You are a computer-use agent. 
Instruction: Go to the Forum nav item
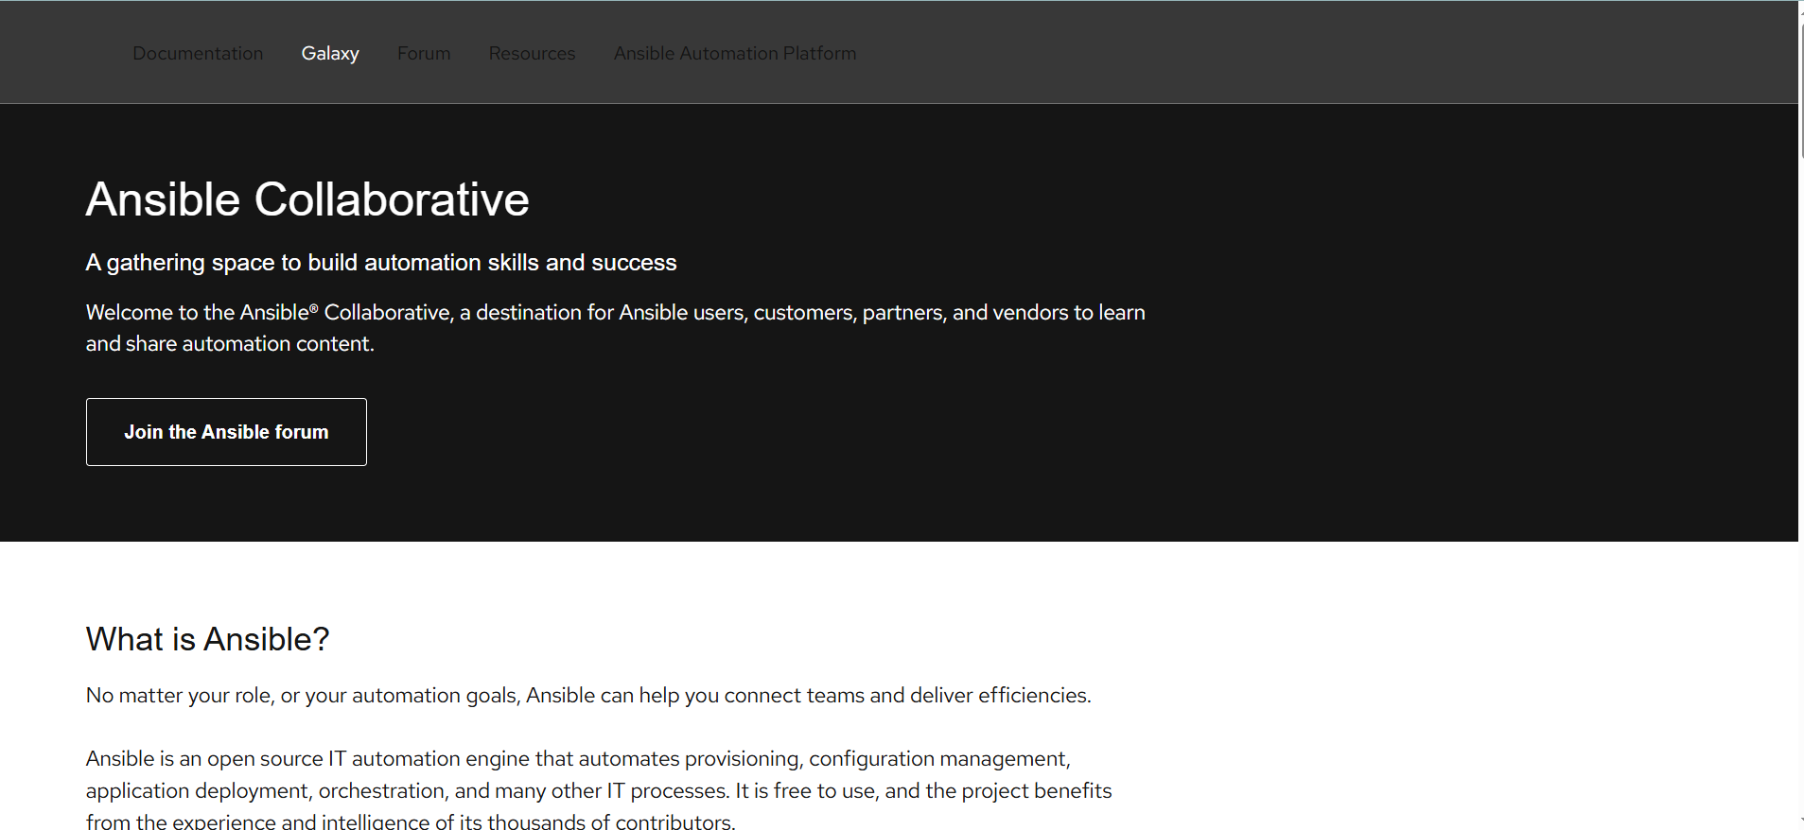tap(424, 54)
